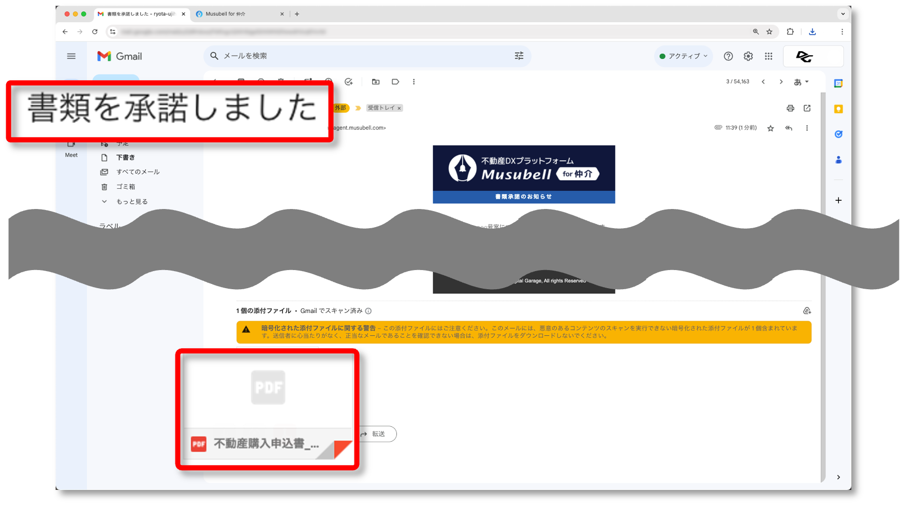This screenshot has width=901, height=507.
Task: Open the Google apps grid
Action: pos(768,56)
